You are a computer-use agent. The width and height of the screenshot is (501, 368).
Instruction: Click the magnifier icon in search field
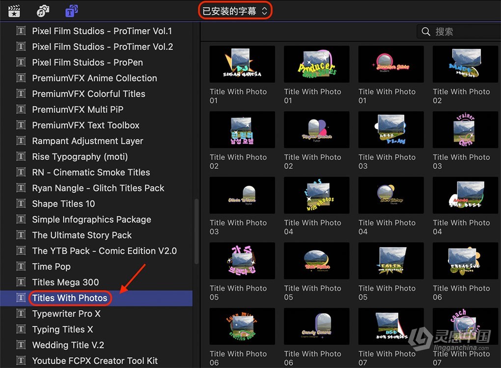tap(425, 31)
